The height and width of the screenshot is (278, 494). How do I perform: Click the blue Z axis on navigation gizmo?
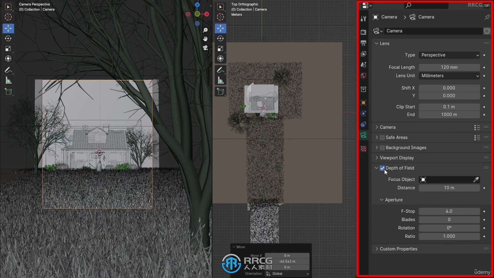coord(197,5)
